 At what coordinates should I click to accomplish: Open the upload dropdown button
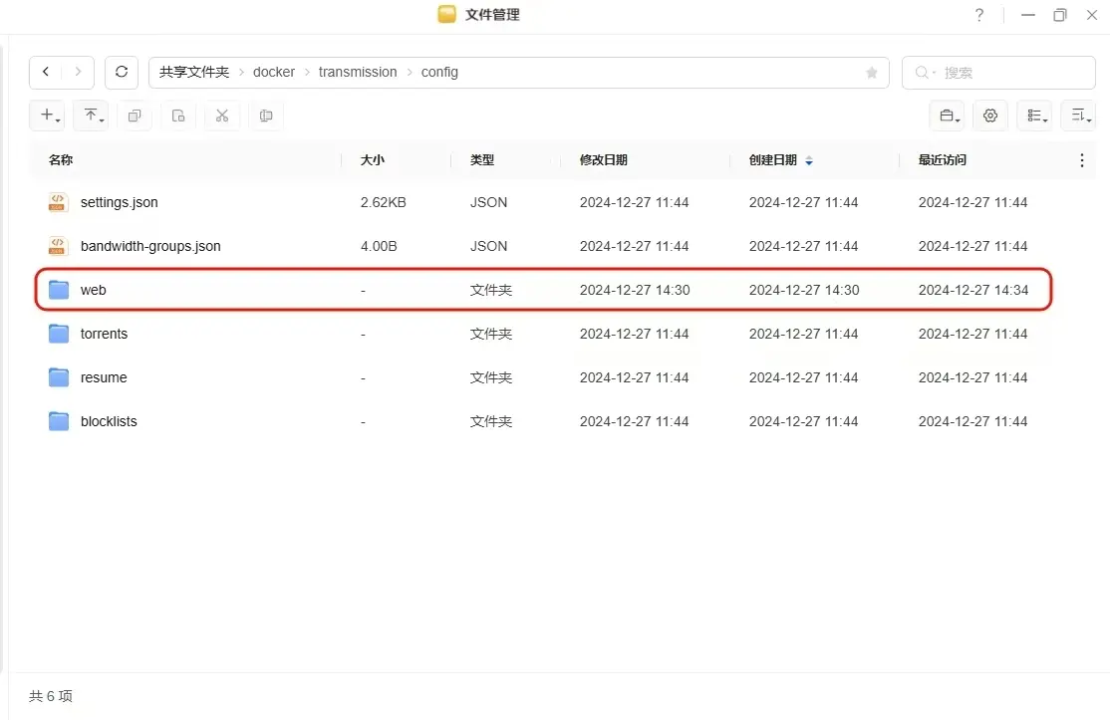pyautogui.click(x=92, y=117)
